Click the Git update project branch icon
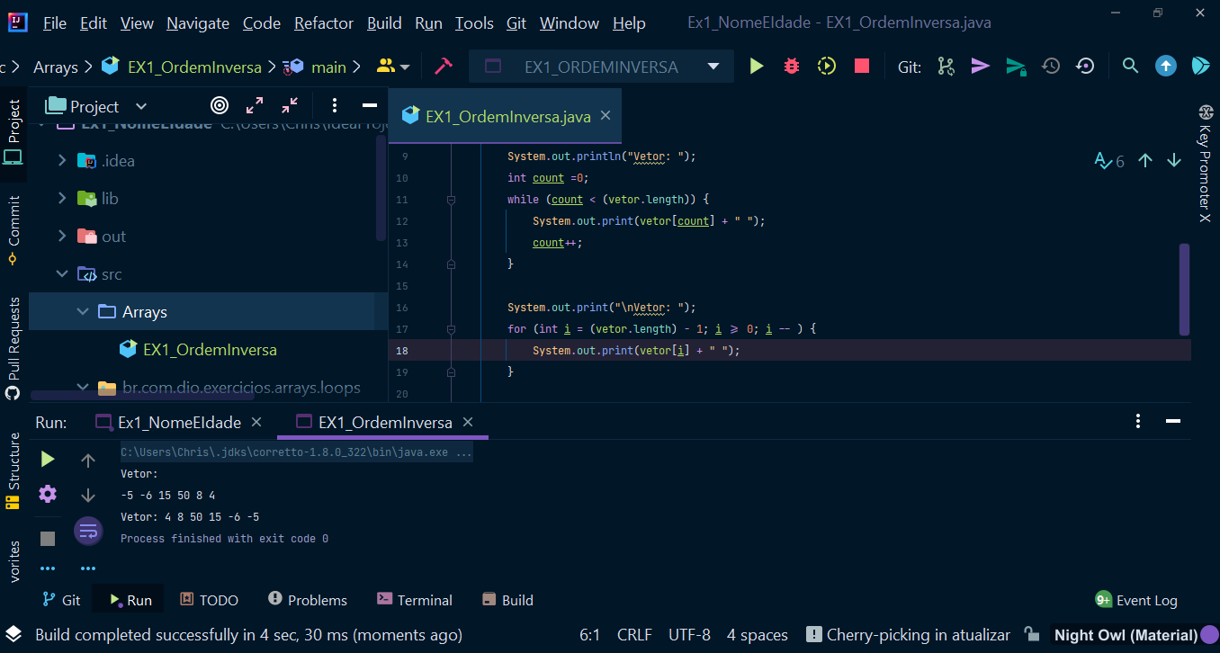 tap(946, 66)
